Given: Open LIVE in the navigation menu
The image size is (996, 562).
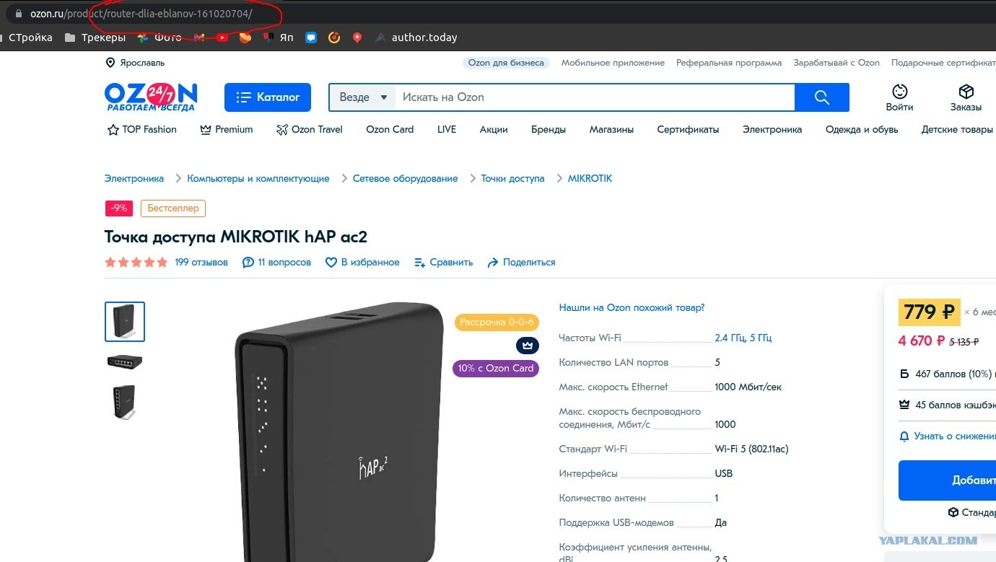Looking at the screenshot, I should click(x=447, y=130).
